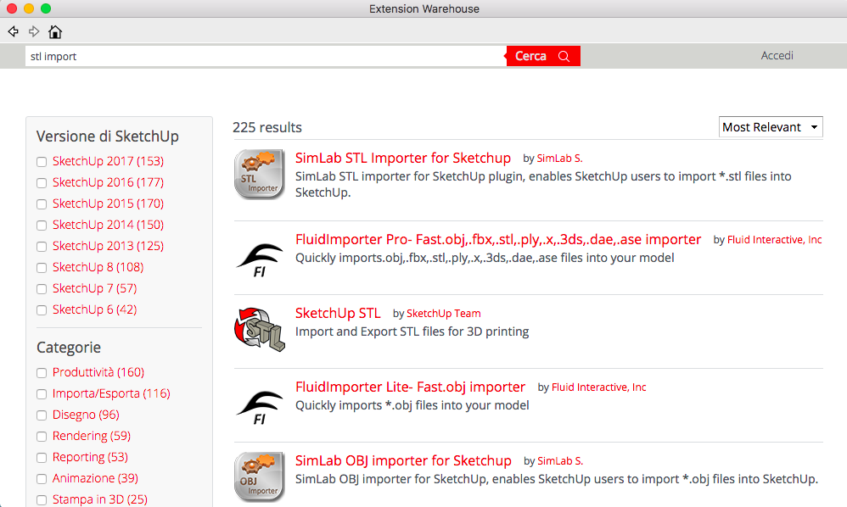The height and width of the screenshot is (507, 847).
Task: Open the SimLab STL Importer gear icon
Action: tap(260, 174)
